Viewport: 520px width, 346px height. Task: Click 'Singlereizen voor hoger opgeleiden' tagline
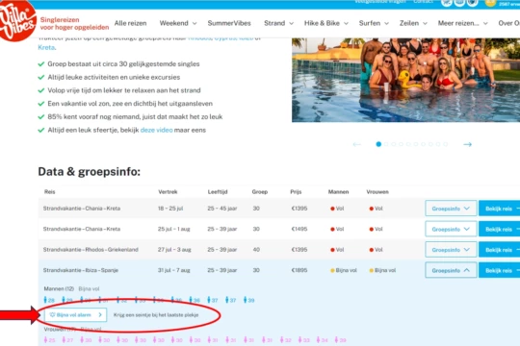74,23
